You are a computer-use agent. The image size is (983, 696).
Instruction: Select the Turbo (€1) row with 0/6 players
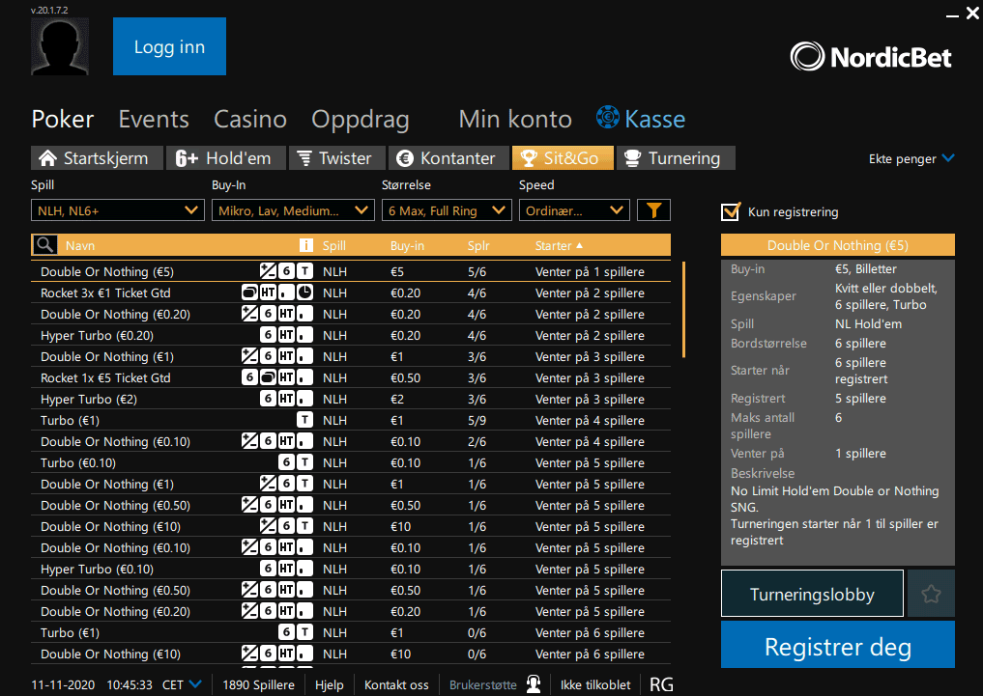[351, 633]
